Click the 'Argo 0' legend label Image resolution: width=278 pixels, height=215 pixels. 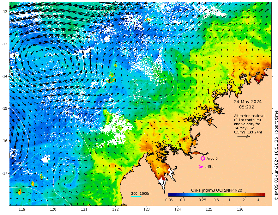click(x=212, y=159)
